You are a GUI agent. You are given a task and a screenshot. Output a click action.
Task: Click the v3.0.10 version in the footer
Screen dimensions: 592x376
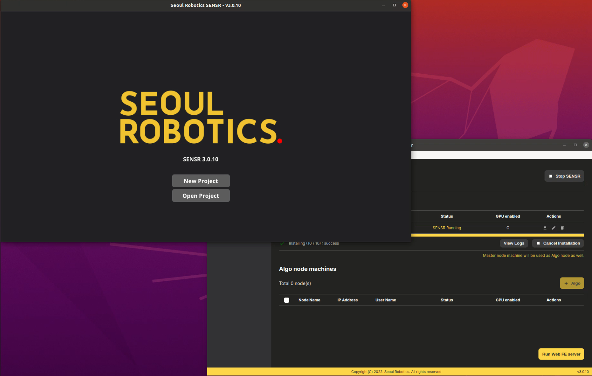coord(583,372)
